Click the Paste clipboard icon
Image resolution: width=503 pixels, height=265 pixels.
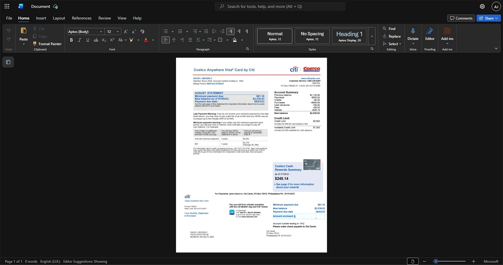coord(24,31)
